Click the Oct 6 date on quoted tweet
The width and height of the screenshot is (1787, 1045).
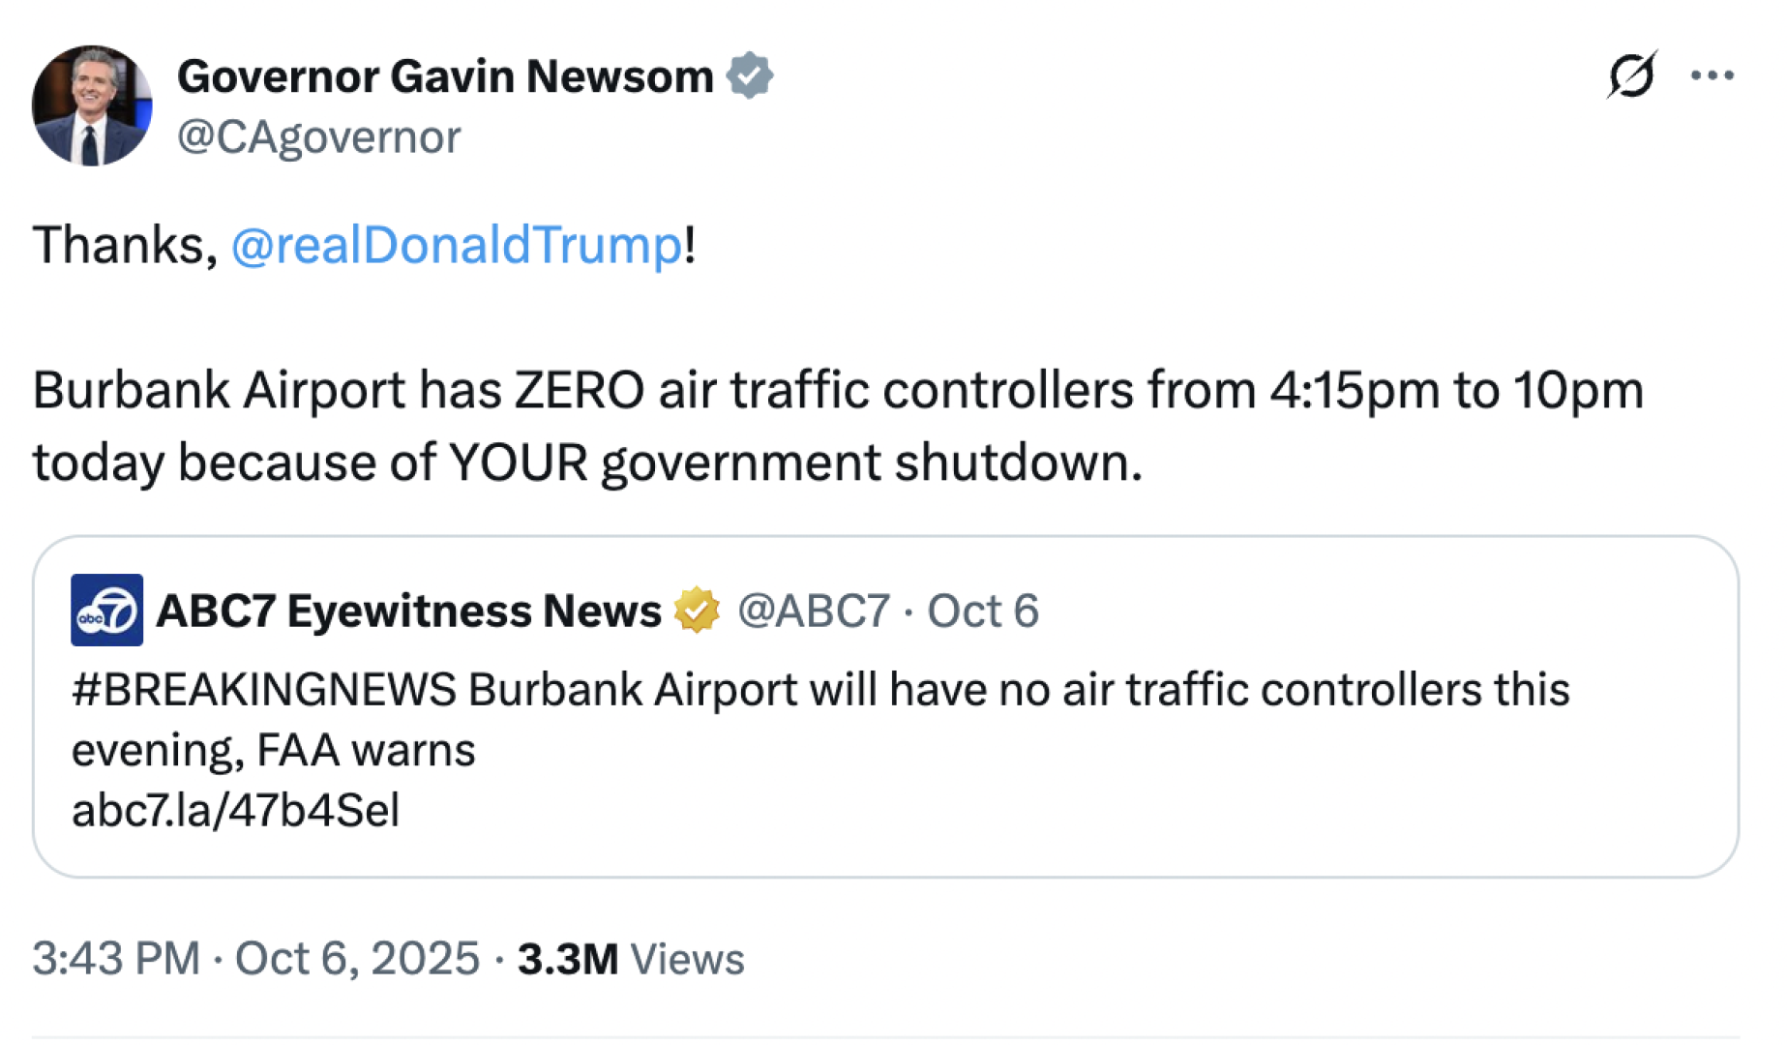tap(982, 612)
